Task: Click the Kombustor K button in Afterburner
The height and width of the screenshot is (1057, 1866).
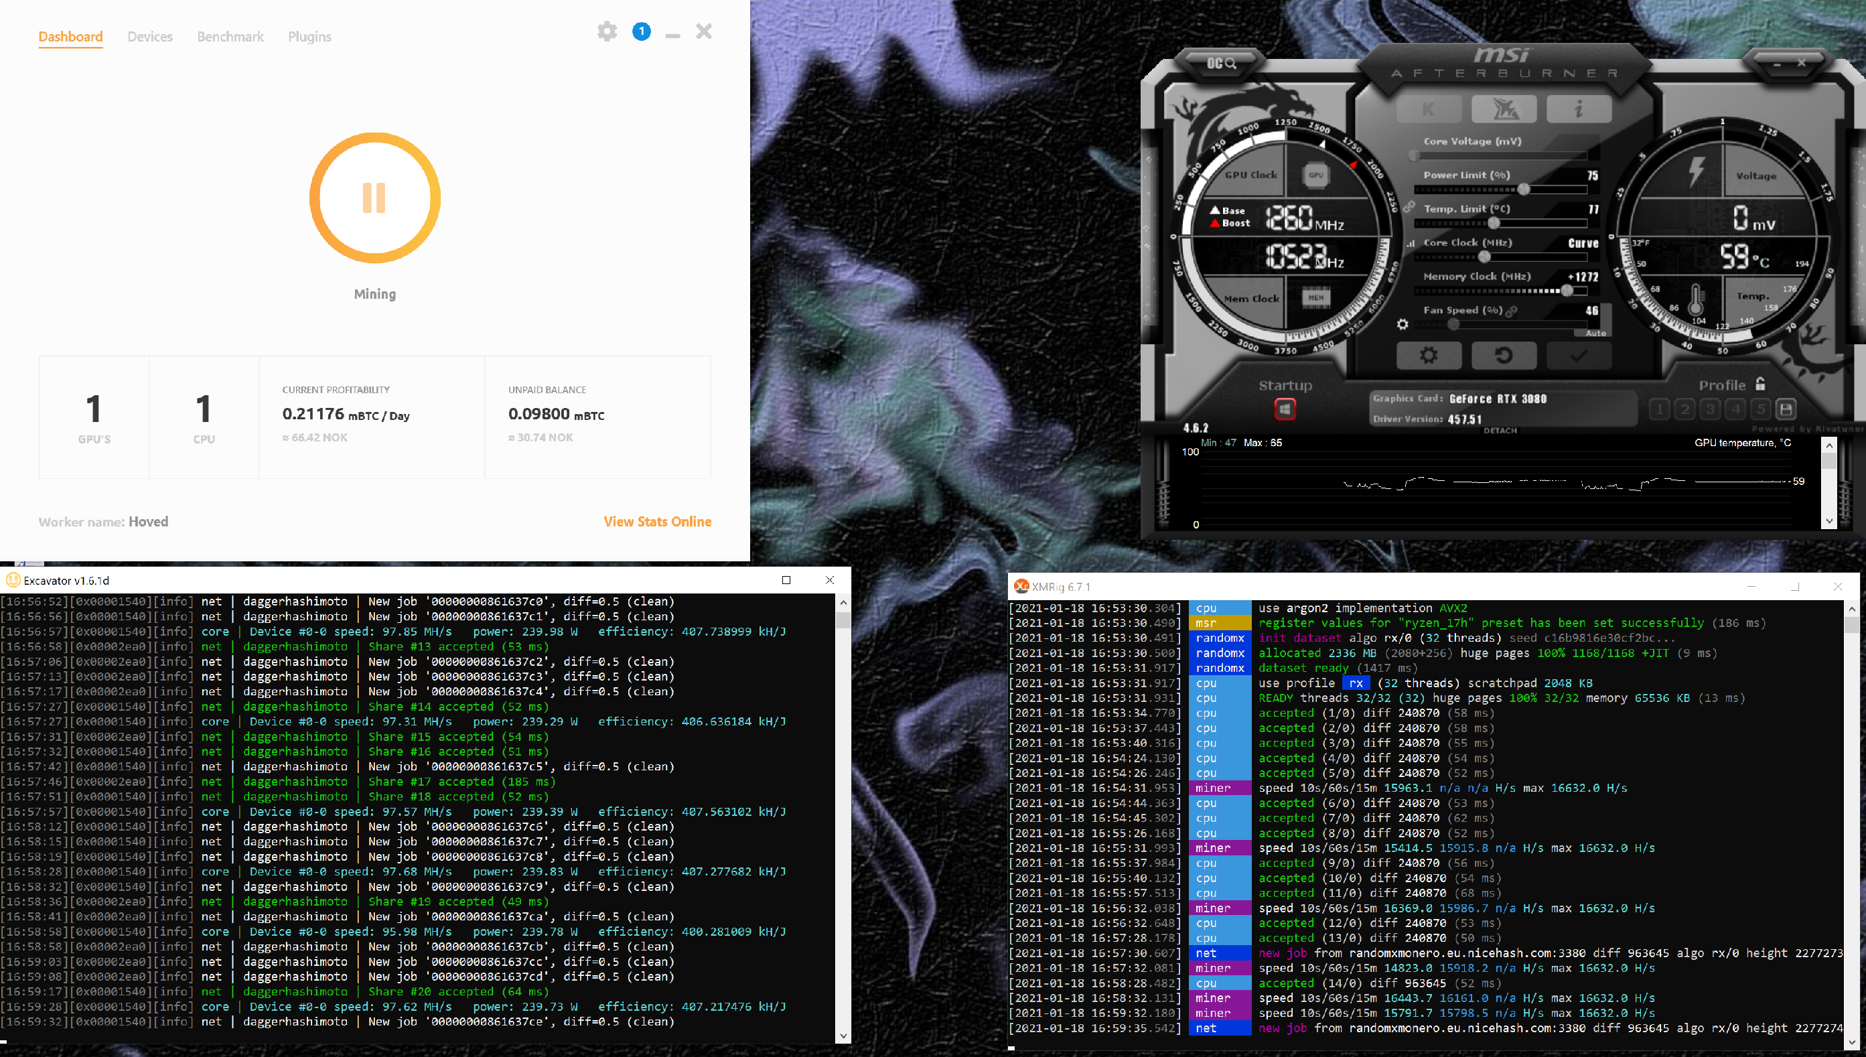Action: (x=1429, y=109)
